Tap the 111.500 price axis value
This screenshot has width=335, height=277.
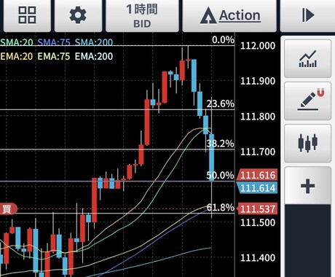[x=258, y=222]
